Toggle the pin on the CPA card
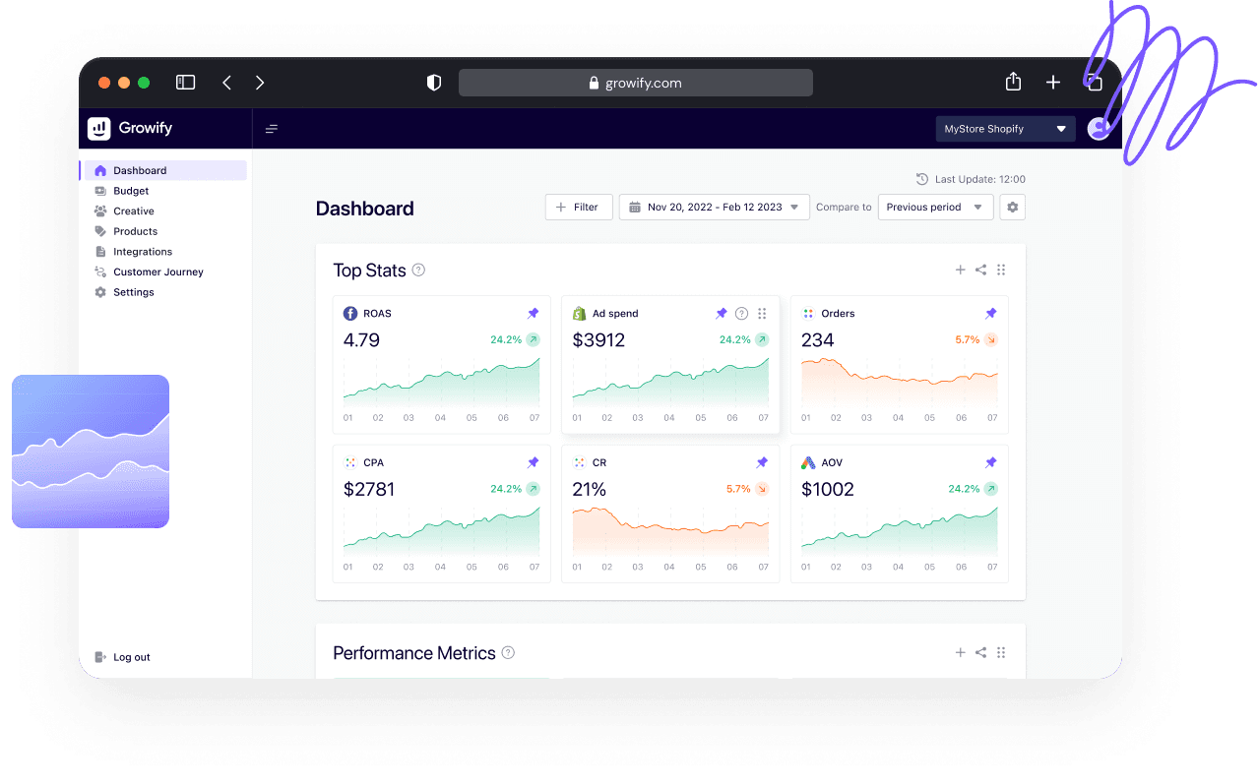 (x=533, y=462)
